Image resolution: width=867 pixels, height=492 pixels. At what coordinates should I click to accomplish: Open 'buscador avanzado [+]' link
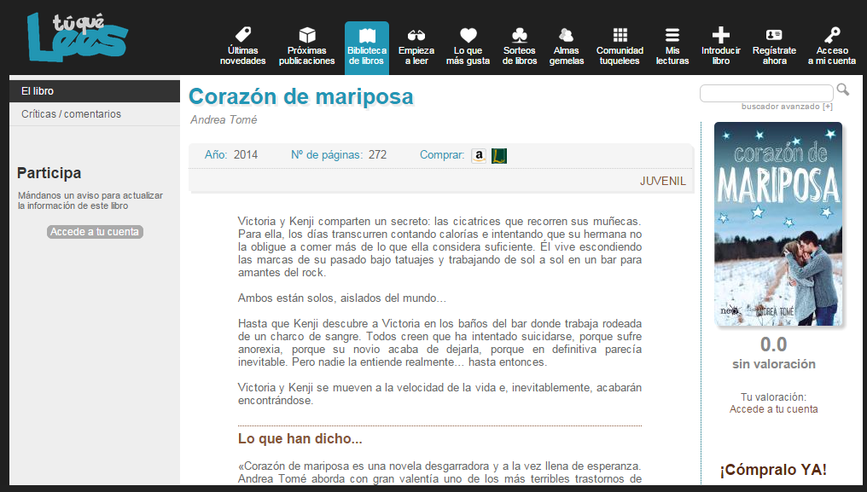click(x=787, y=106)
